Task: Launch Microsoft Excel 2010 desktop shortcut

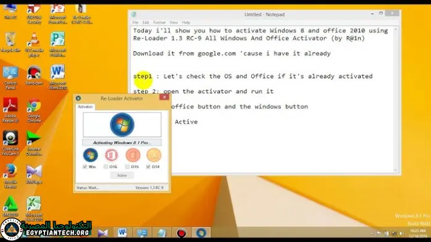Action: click(x=34, y=209)
